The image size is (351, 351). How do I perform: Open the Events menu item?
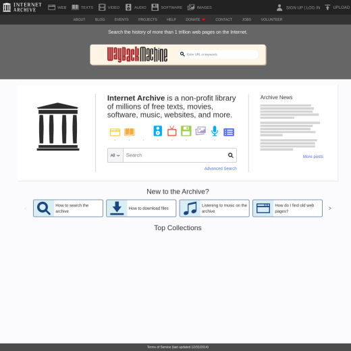pyautogui.click(x=122, y=20)
